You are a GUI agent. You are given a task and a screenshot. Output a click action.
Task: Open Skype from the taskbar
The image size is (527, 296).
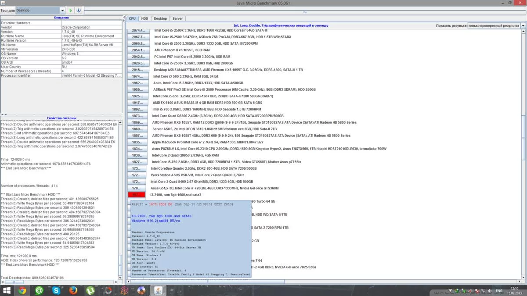[x=56, y=290]
